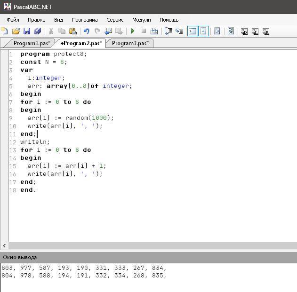The height and width of the screenshot is (292, 297).
Task: Open the Сервис menu
Action: coord(115,20)
